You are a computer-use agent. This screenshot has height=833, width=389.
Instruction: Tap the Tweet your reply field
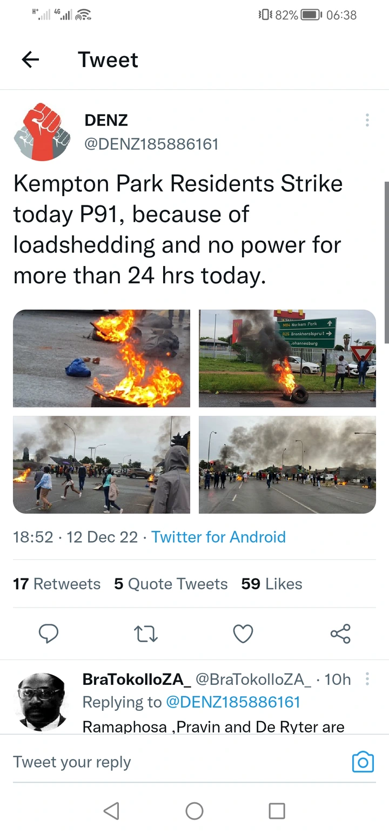click(178, 762)
